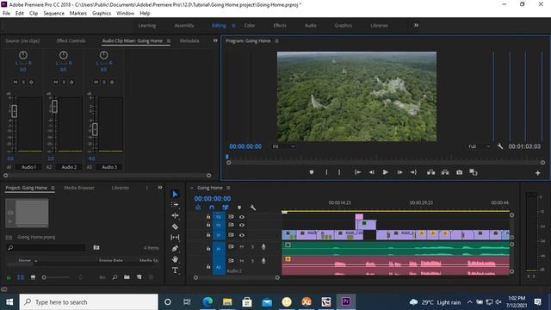Toggle Linked Selection in the timeline
Screen dimensions: 551x310
[x=226, y=208]
